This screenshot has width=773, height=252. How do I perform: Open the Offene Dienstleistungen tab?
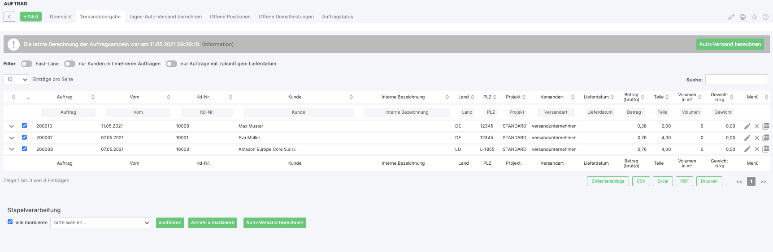pos(286,17)
